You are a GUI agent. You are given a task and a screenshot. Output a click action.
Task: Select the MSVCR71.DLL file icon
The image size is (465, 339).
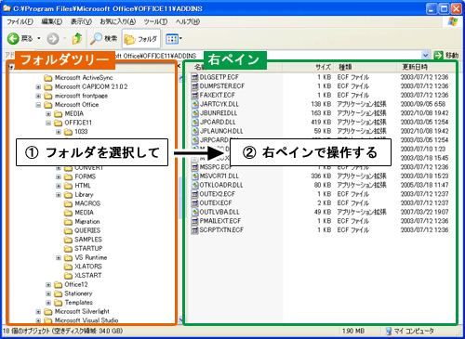(194, 176)
